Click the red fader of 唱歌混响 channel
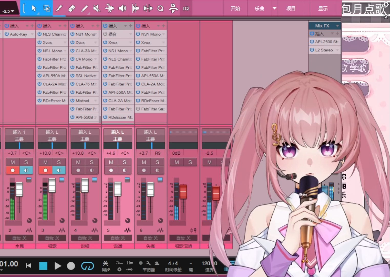Viewport: 390px width, 277px height. click(183, 192)
